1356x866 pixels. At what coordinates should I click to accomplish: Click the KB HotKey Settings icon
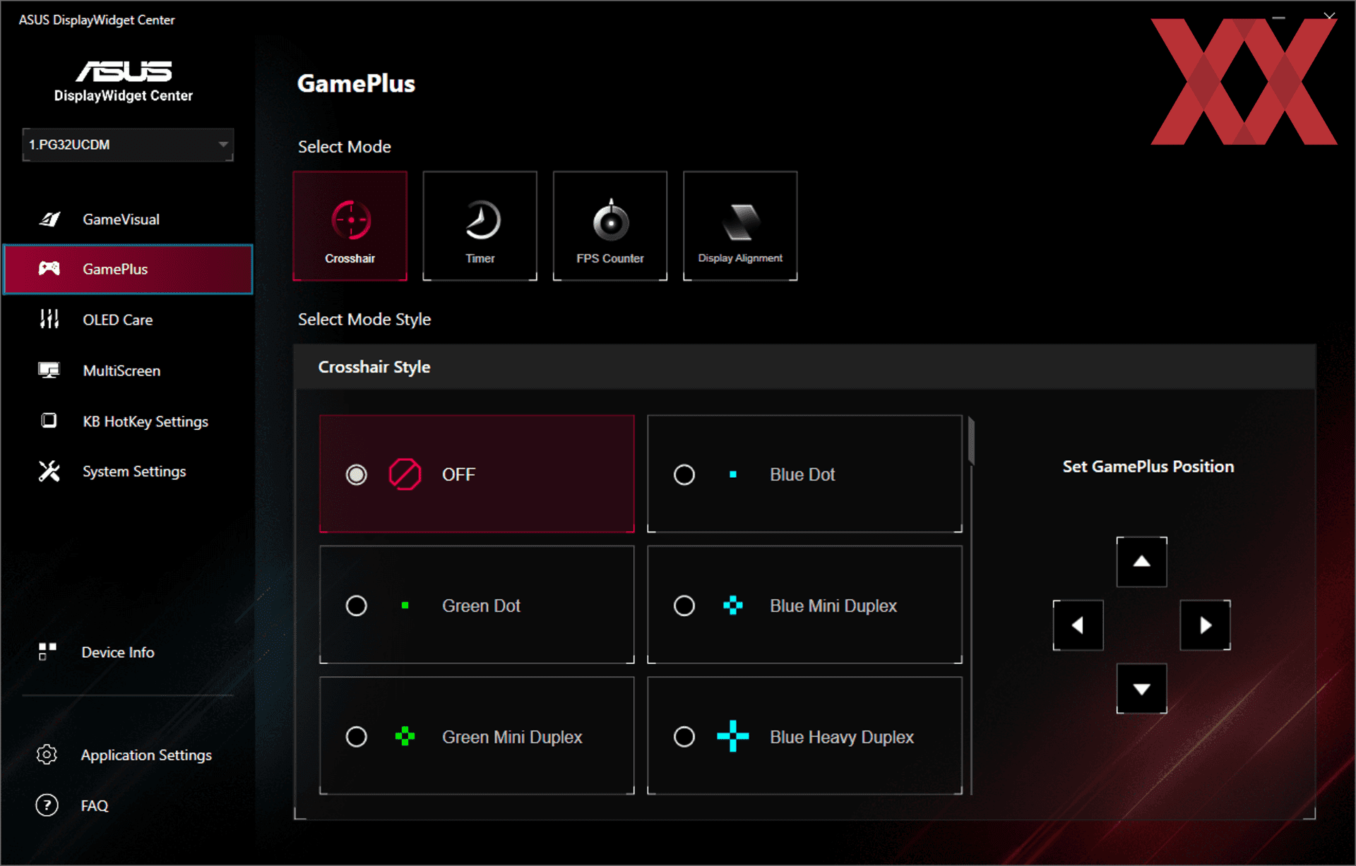coord(49,421)
